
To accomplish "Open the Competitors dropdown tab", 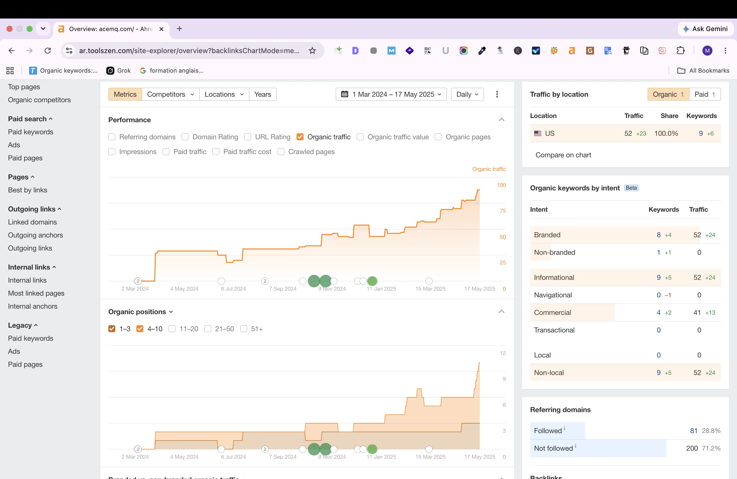I will click(171, 94).
